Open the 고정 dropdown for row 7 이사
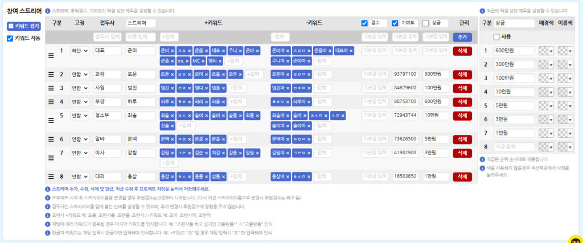 80,153
